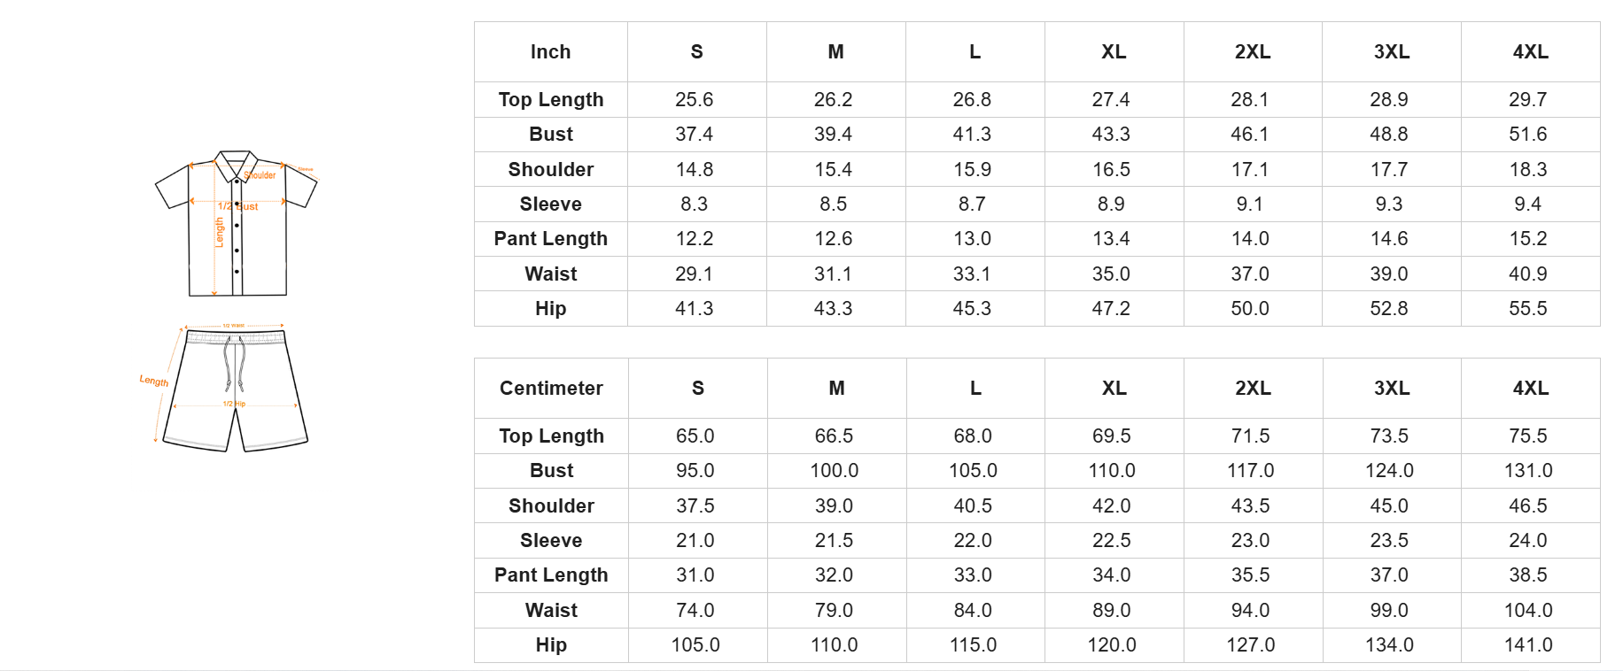Select the Top Length row label in Inch table

click(550, 100)
